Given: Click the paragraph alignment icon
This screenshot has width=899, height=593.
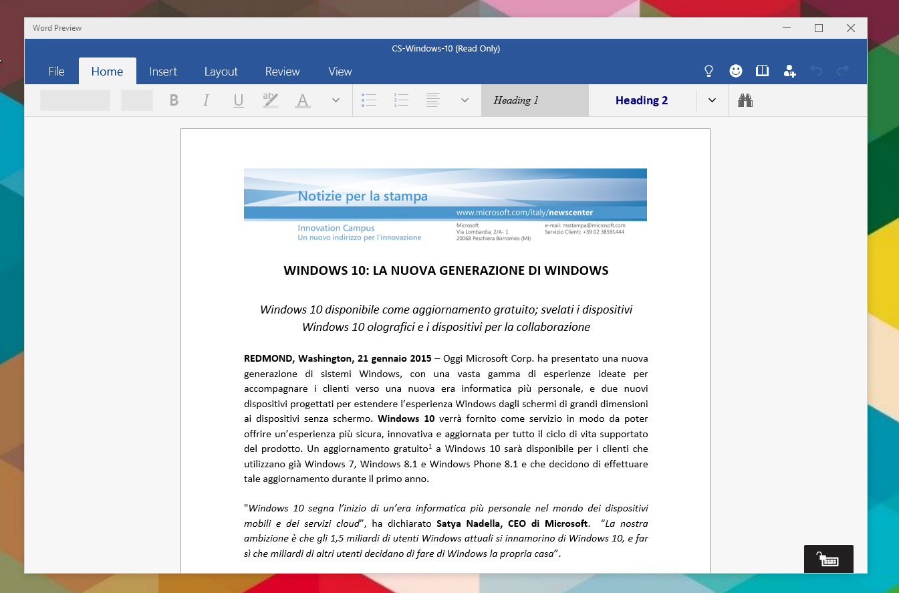Looking at the screenshot, I should 433,100.
